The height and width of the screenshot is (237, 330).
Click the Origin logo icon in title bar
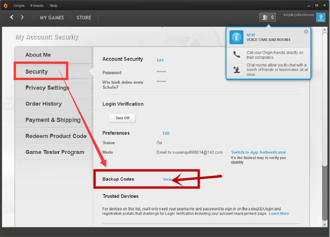pos(6,6)
